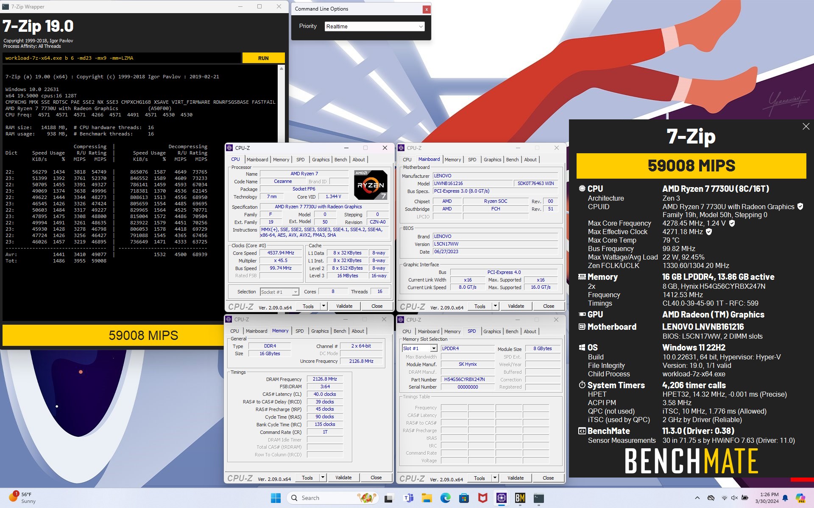The height and width of the screenshot is (508, 814).
Task: Open the Bench tab in the active CPU-Z window
Action: pos(340,160)
